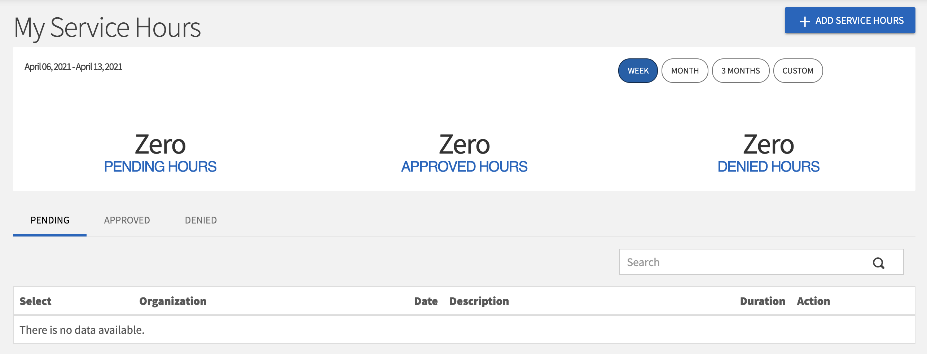Focus the Search input field

pyautogui.click(x=743, y=262)
